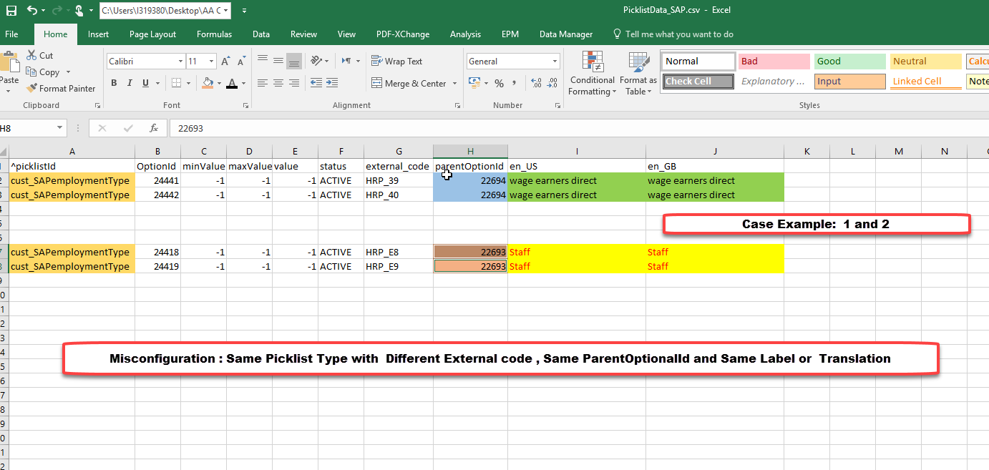Switch to the Data tab
989x470 pixels.
tap(261, 34)
